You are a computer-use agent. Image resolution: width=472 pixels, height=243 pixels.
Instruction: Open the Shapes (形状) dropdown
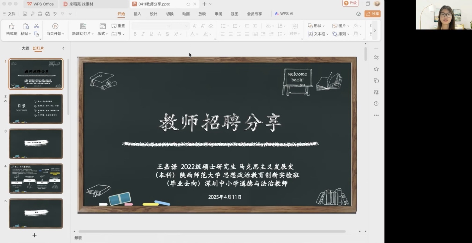316,26
